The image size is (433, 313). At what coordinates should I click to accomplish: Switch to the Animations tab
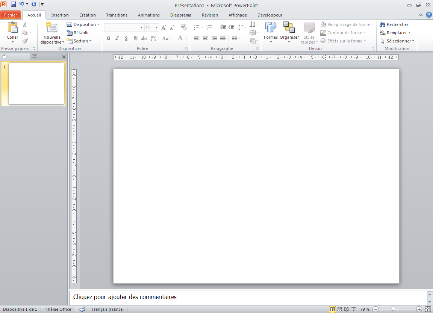tap(148, 15)
